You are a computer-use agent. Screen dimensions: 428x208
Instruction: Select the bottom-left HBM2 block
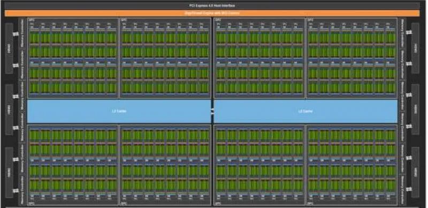tap(9, 173)
